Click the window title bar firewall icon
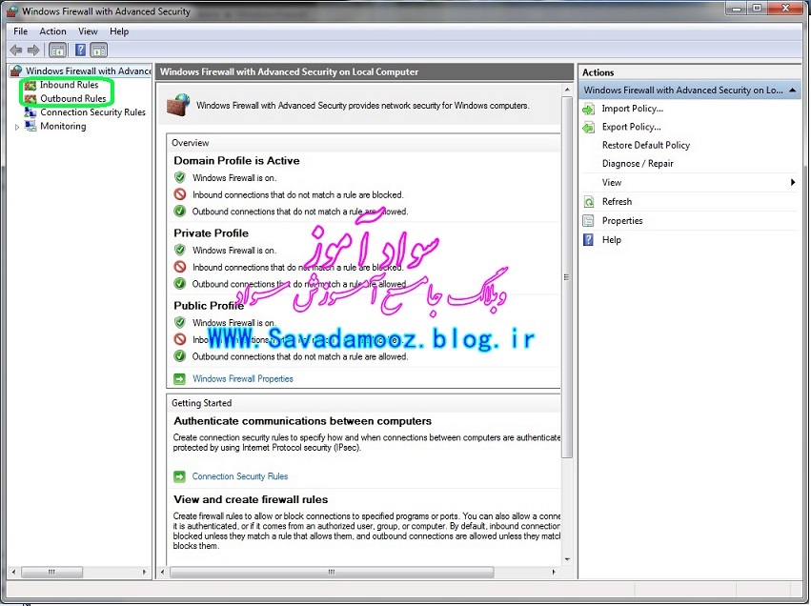 click(x=12, y=10)
